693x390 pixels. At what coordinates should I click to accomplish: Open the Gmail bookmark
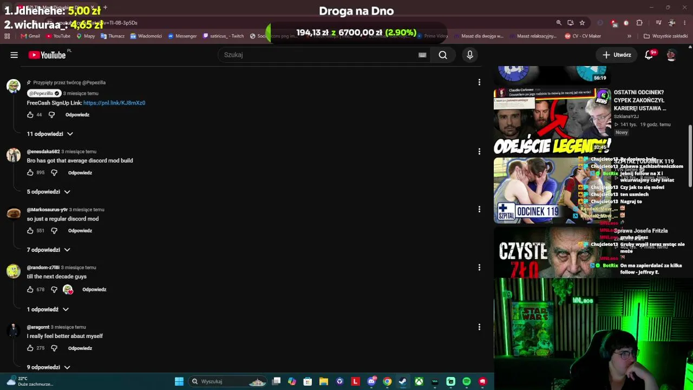pos(30,36)
